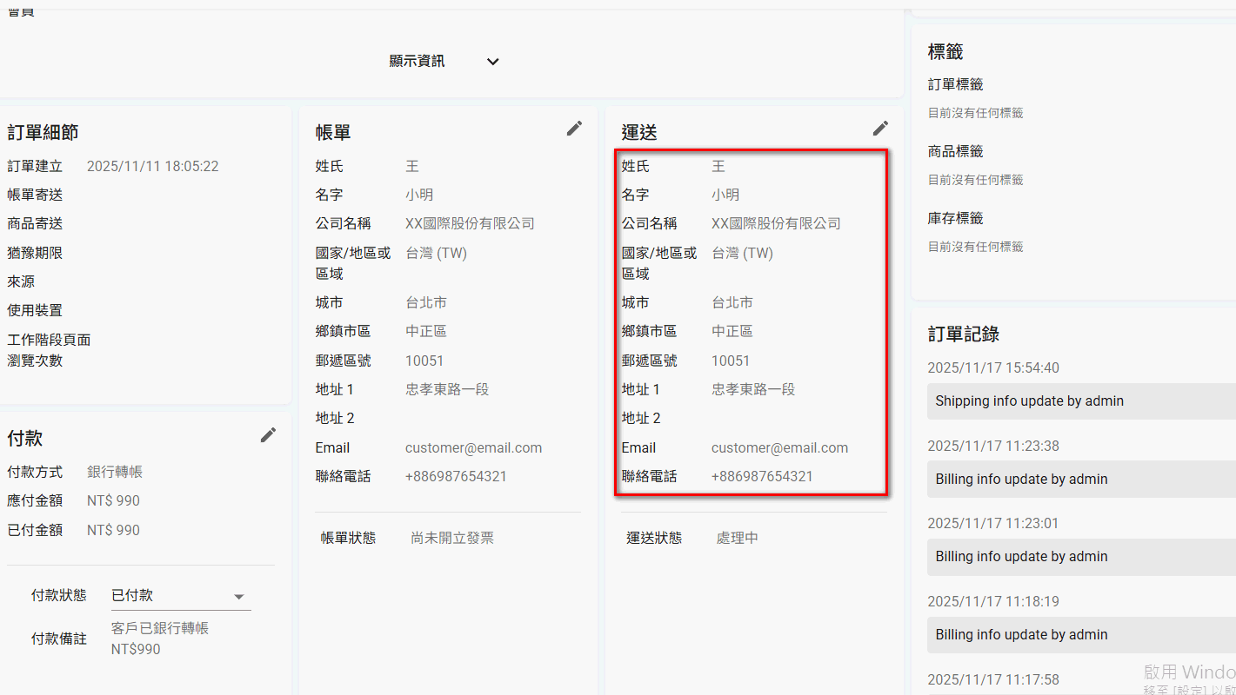
Task: Click postal code 10051 in the 帳單 card
Action: (424, 361)
